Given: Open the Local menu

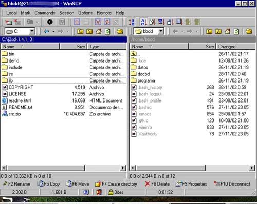Looking at the screenshot, I should [11, 13].
